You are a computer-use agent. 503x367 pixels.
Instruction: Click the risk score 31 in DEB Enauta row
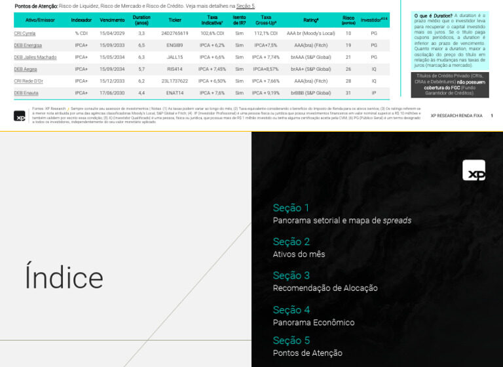(348, 93)
